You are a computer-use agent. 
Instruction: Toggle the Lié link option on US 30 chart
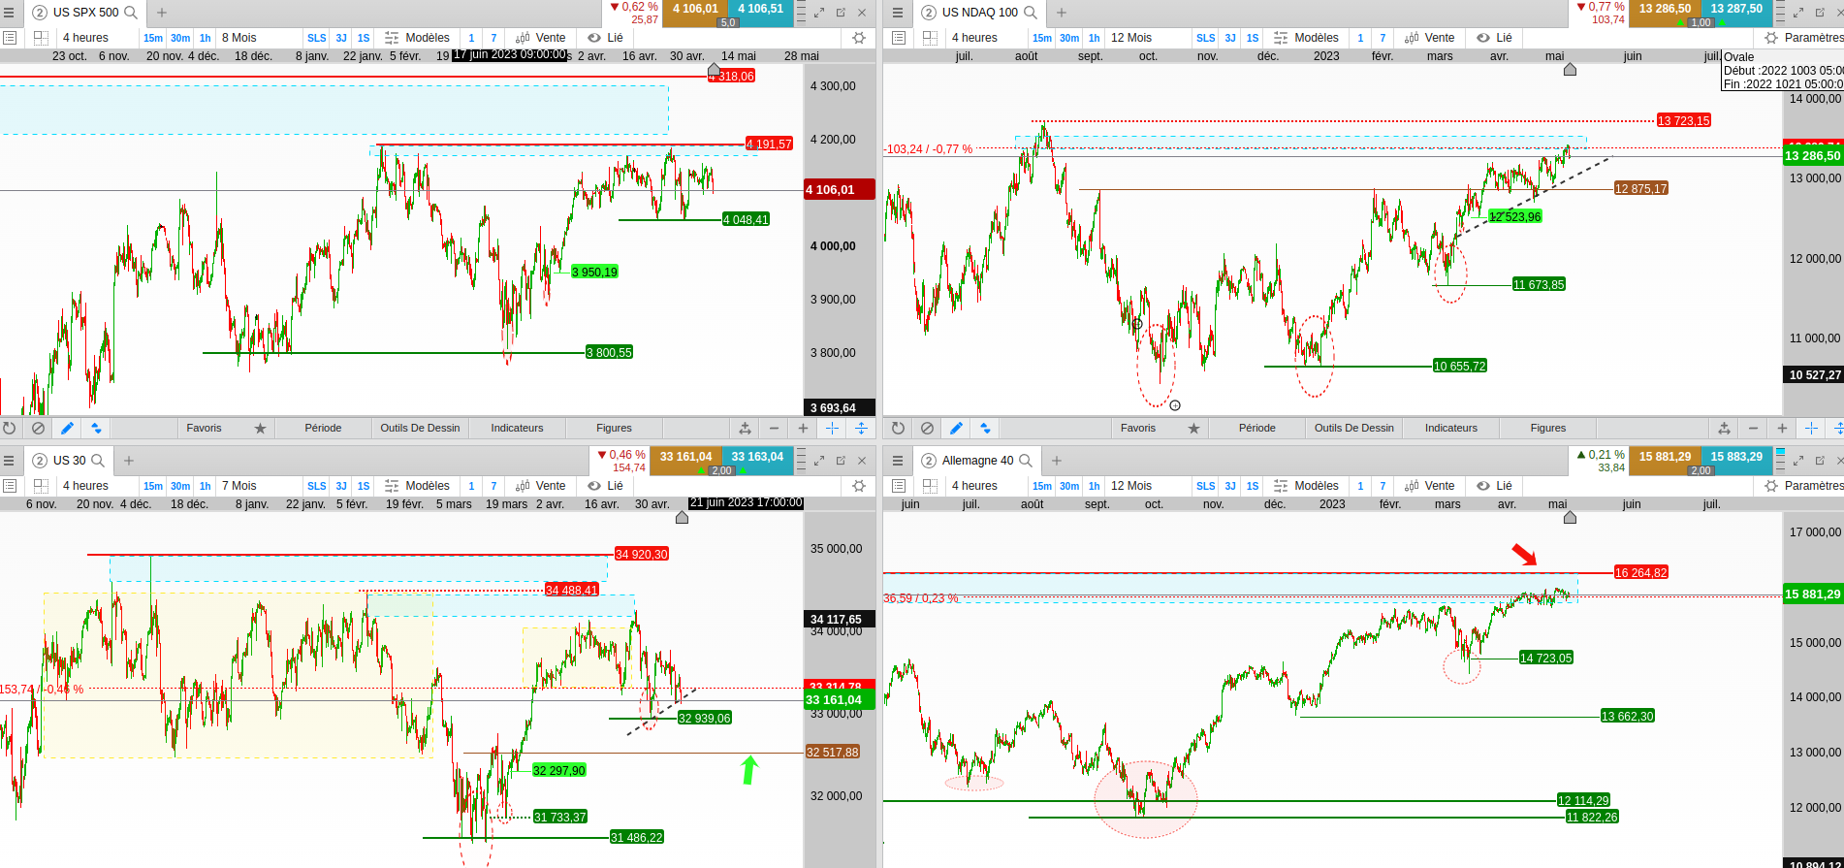point(606,486)
